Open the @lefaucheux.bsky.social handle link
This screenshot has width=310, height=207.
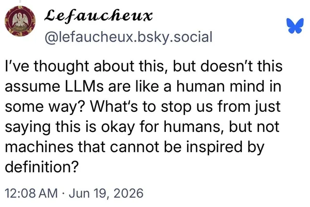click(129, 37)
